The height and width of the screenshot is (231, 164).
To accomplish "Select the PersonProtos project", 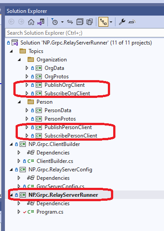I will tap(60, 119).
